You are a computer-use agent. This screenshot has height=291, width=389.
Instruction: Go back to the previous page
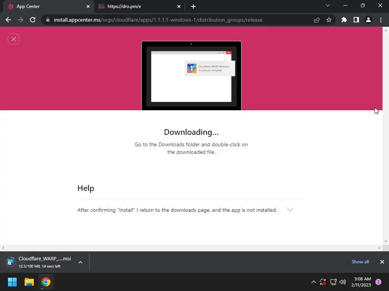click(8, 20)
